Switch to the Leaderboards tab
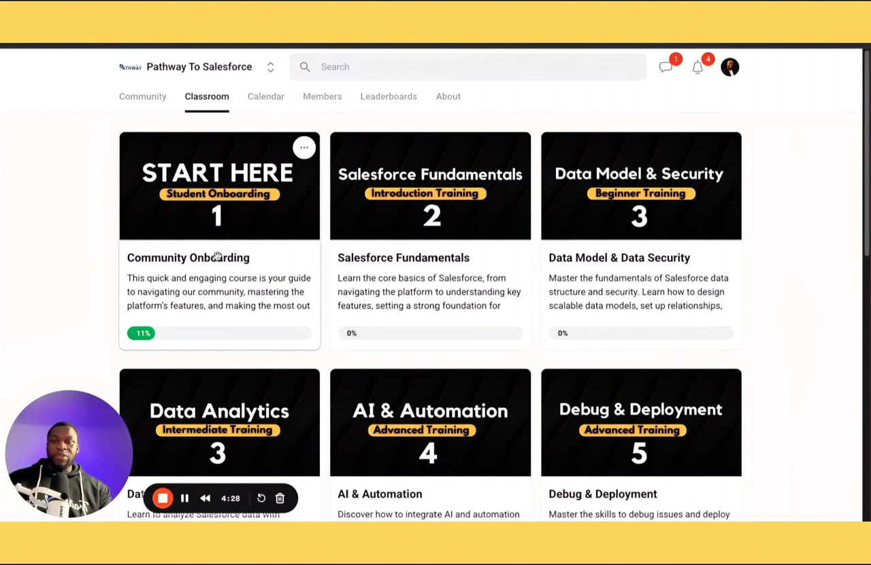Viewport: 871px width, 565px height. click(388, 97)
